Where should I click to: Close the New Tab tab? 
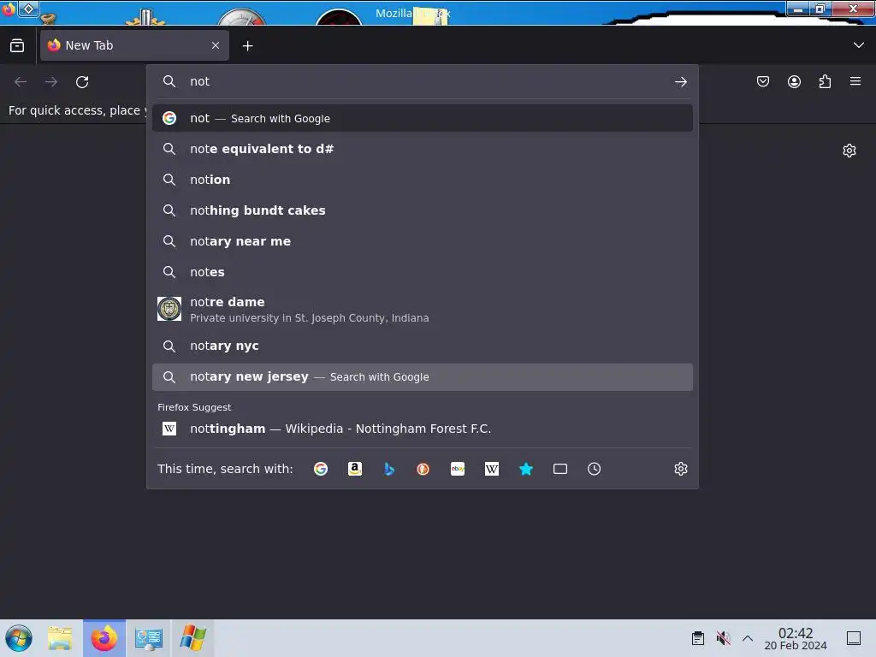[x=216, y=45]
